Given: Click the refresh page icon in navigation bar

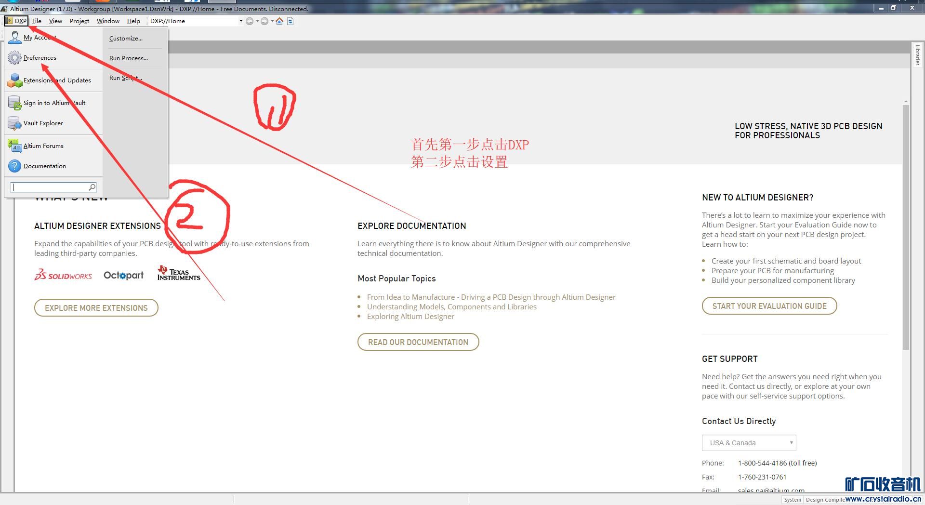Looking at the screenshot, I should coord(291,21).
